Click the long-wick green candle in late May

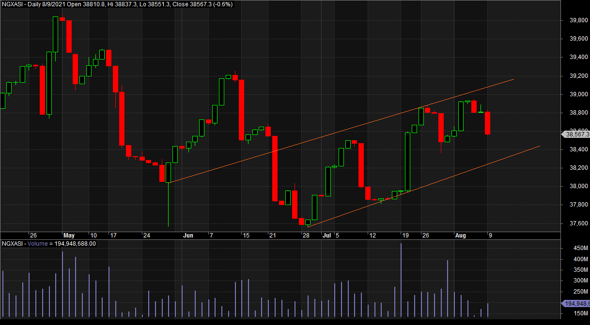(x=169, y=173)
